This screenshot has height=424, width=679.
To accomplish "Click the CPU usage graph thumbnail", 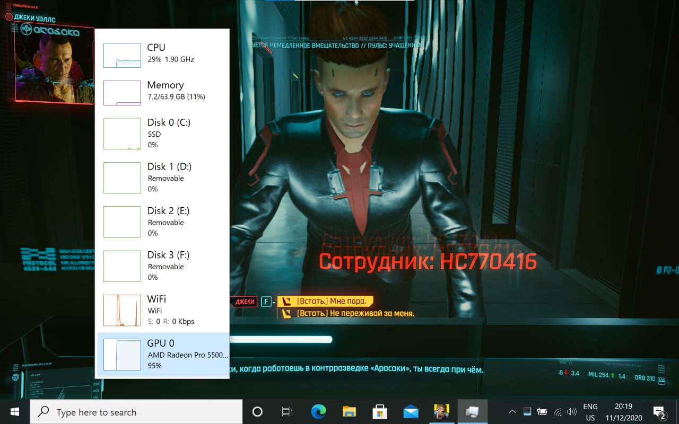I will tap(122, 55).
